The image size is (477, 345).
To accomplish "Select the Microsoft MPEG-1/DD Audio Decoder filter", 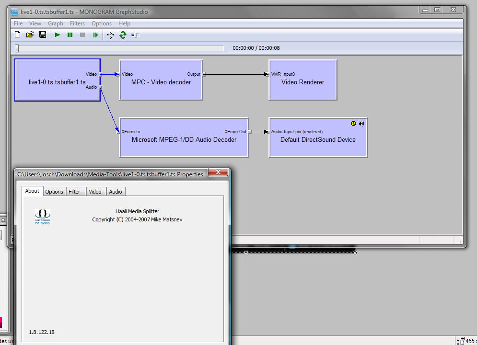I will click(x=184, y=138).
